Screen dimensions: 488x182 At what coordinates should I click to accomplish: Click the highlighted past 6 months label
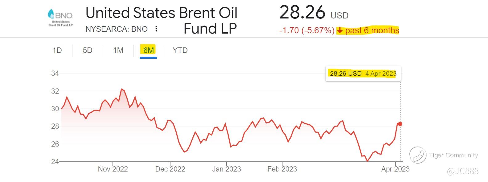(372, 30)
